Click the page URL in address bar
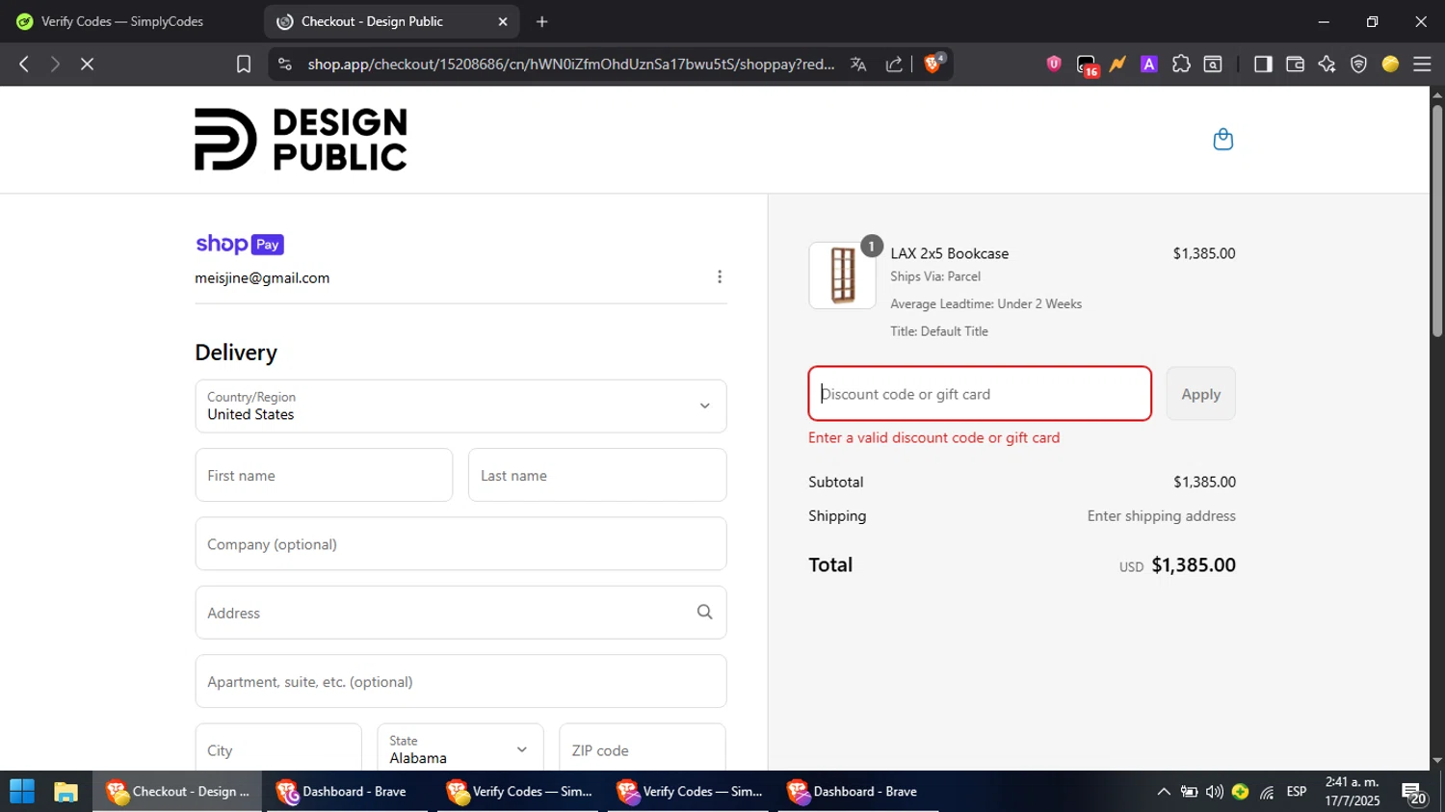 [x=571, y=64]
